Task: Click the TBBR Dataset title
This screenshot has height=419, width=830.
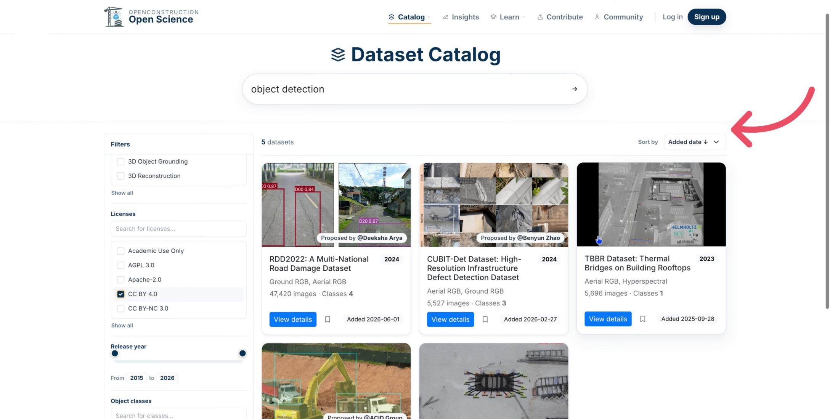Action: pos(637,263)
